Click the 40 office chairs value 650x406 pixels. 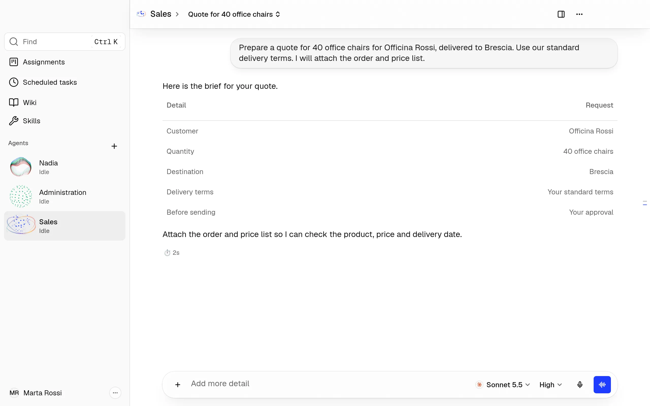coord(588,151)
